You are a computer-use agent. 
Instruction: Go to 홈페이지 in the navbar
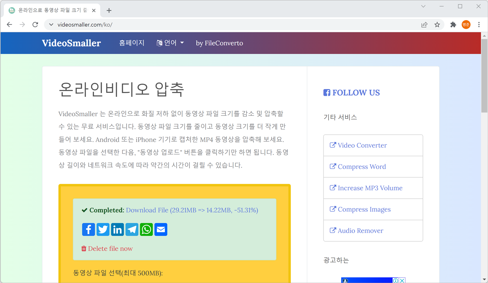[x=132, y=43]
